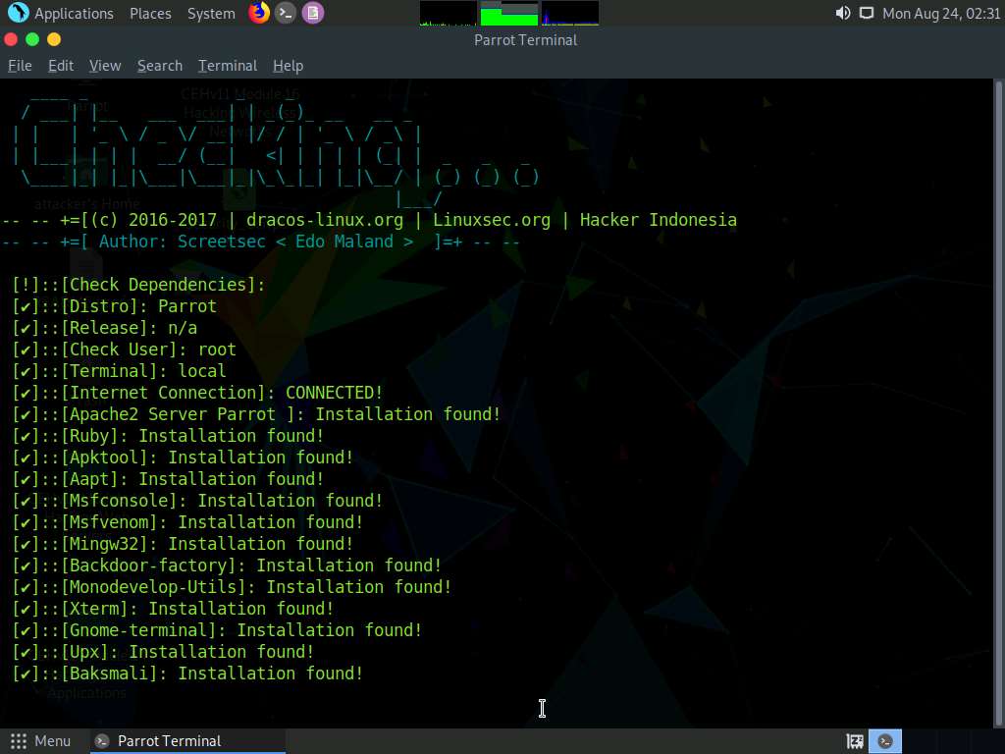
Task: Click the red close window button
Action: [x=10, y=39]
